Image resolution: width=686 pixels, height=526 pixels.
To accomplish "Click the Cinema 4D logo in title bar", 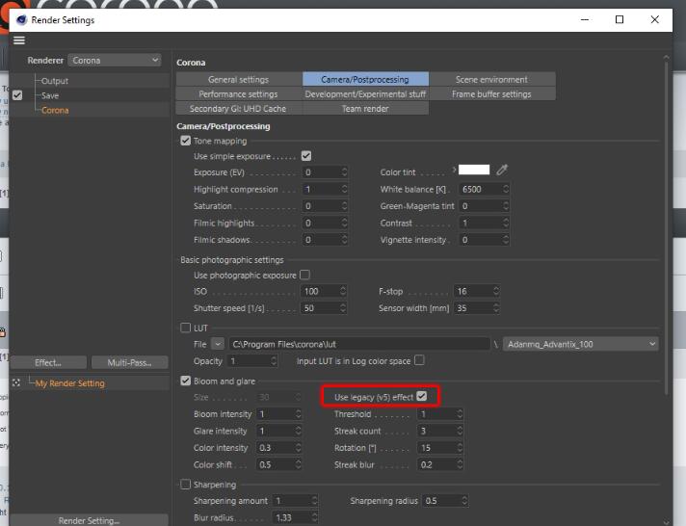I will pyautogui.click(x=19, y=19).
